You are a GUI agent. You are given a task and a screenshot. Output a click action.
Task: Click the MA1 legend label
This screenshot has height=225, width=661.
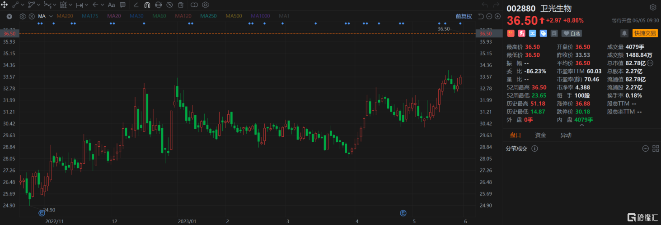[x=284, y=16]
